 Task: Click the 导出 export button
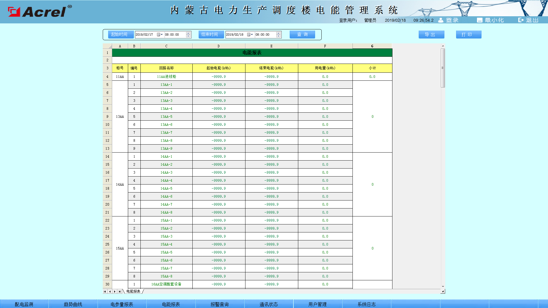click(x=431, y=35)
